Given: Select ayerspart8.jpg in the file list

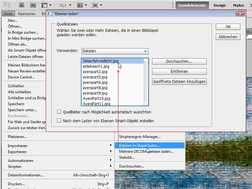Looking at the screenshot, I should (112, 88).
